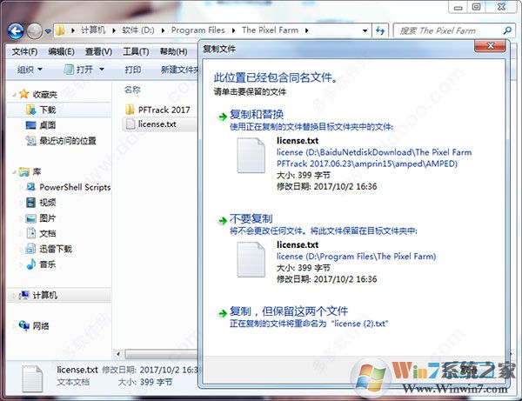Click the destination license.txt file thumbnail

(x=251, y=259)
